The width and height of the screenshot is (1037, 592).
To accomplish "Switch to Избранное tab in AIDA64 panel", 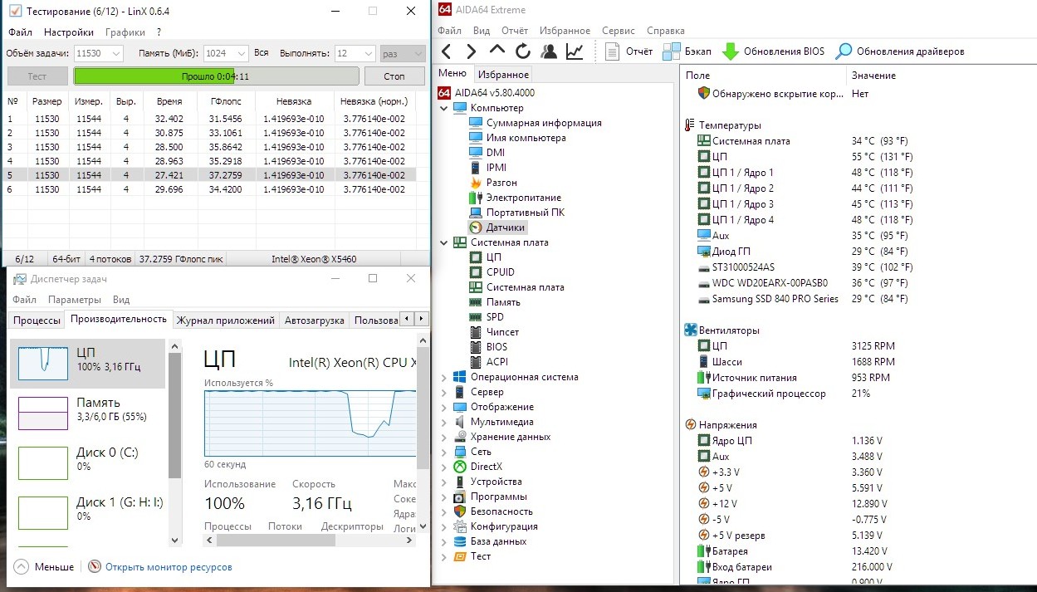I will coord(504,75).
